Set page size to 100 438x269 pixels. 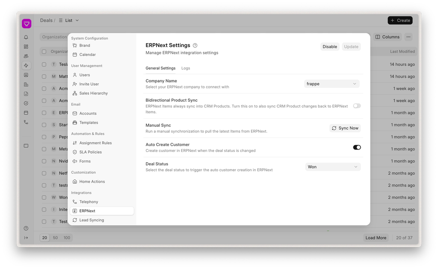tap(67, 238)
